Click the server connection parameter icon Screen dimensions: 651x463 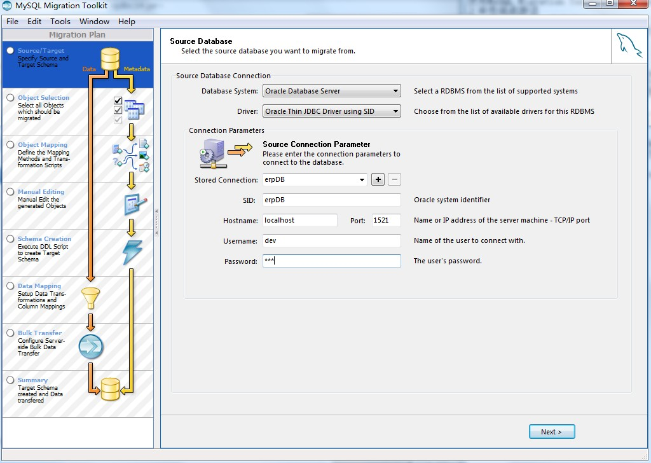(214, 153)
